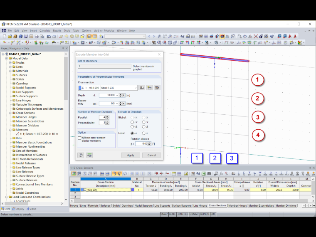
Task: Click the Open file folder icon
Action: 10,37
